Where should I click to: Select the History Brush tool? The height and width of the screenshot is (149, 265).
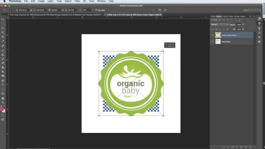(x=3, y=59)
